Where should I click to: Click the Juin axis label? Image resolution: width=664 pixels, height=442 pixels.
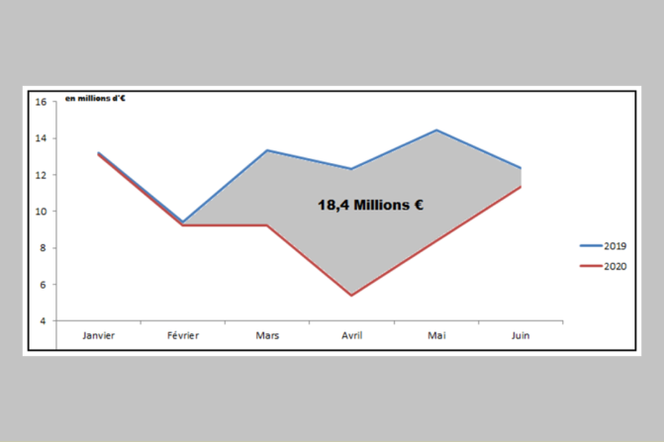(x=521, y=335)
